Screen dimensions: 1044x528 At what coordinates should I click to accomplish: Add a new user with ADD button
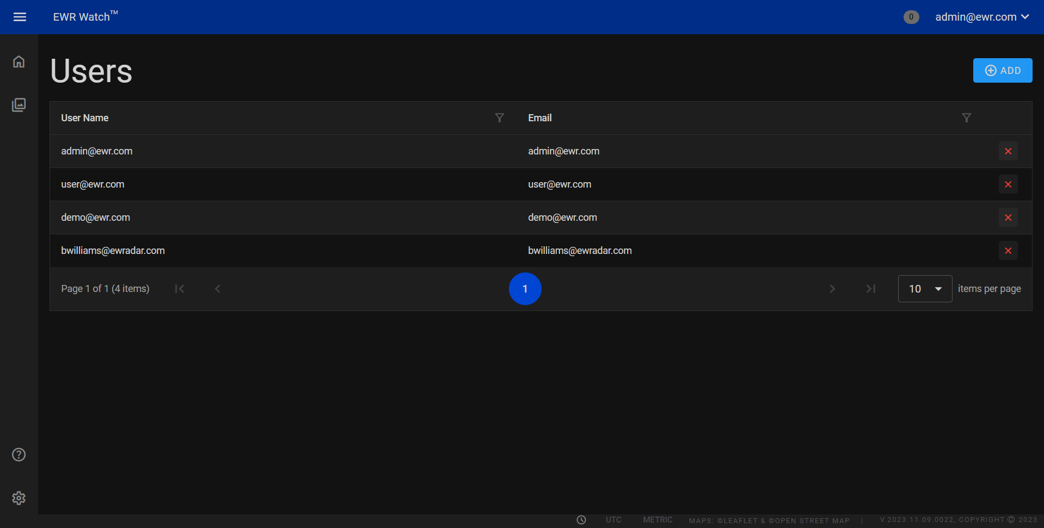click(1003, 71)
